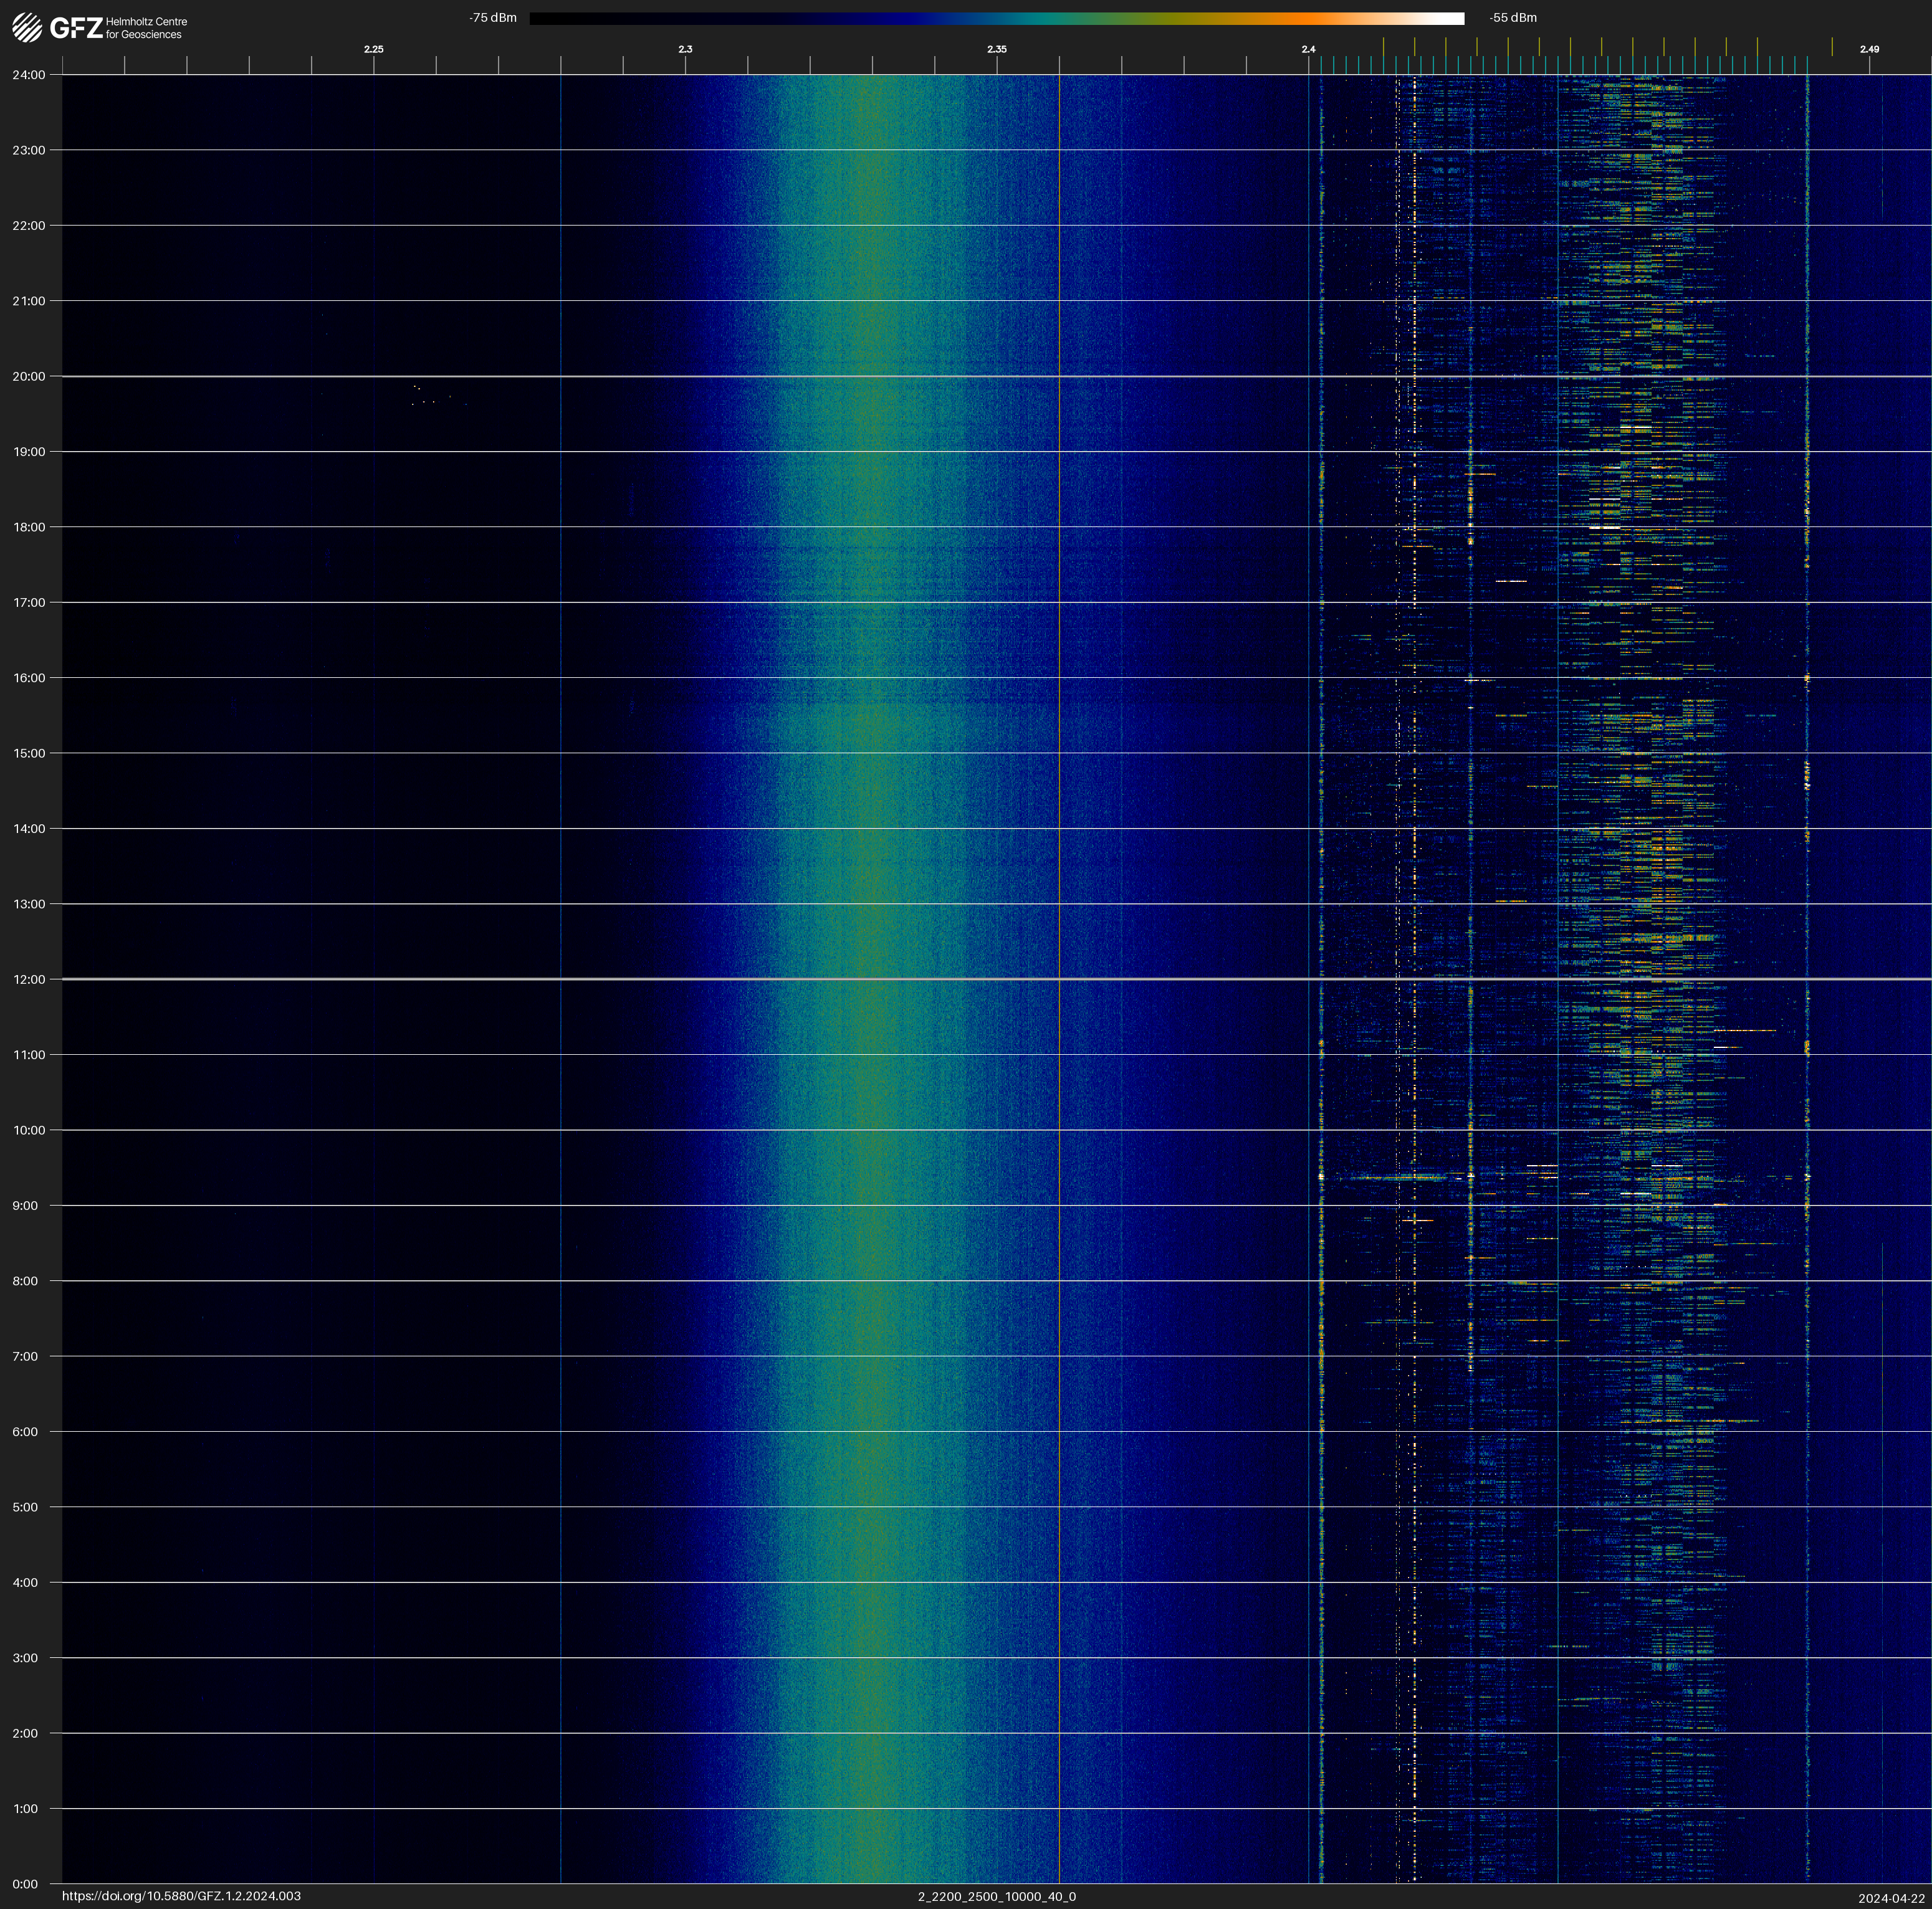1932x1909 pixels.
Task: Click the 0:00 time axis label
Action: 25,1884
